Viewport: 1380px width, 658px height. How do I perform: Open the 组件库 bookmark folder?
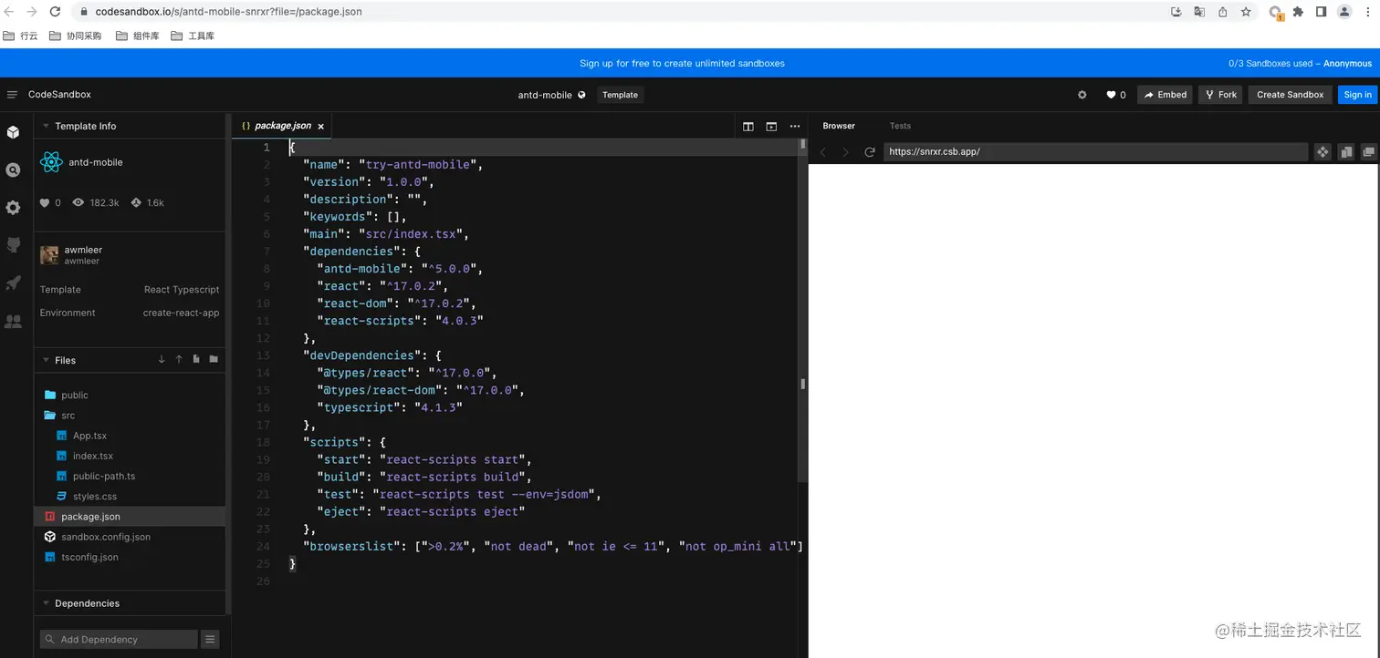click(139, 36)
